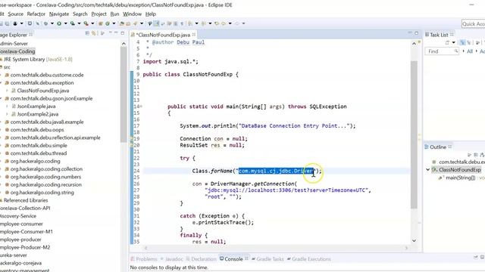The width and height of the screenshot is (485, 272).
Task: Click the Quick Access search box
Action: 473,23
